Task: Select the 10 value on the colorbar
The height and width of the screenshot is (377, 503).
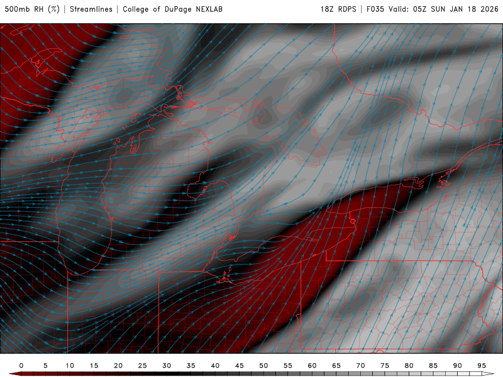Action: point(70,366)
